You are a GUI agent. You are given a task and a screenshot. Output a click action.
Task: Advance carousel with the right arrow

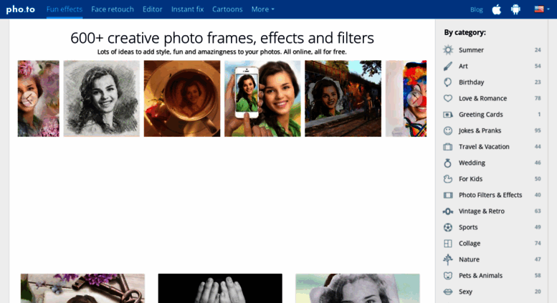pyautogui.click(x=414, y=99)
